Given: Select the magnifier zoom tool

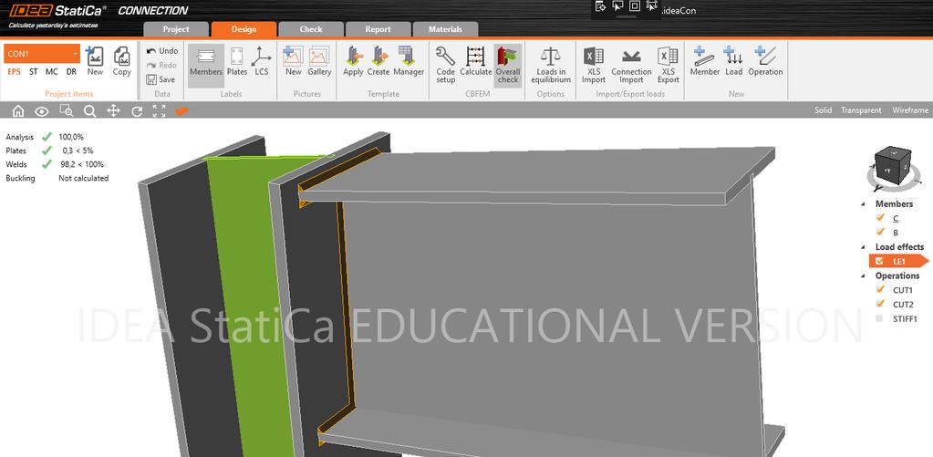Looking at the screenshot, I should (89, 110).
